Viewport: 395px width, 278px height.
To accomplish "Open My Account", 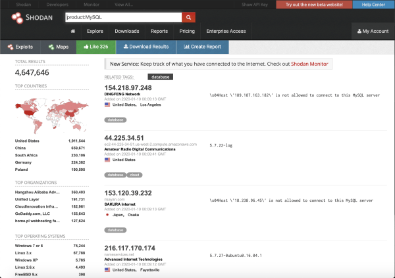I will pyautogui.click(x=373, y=31).
